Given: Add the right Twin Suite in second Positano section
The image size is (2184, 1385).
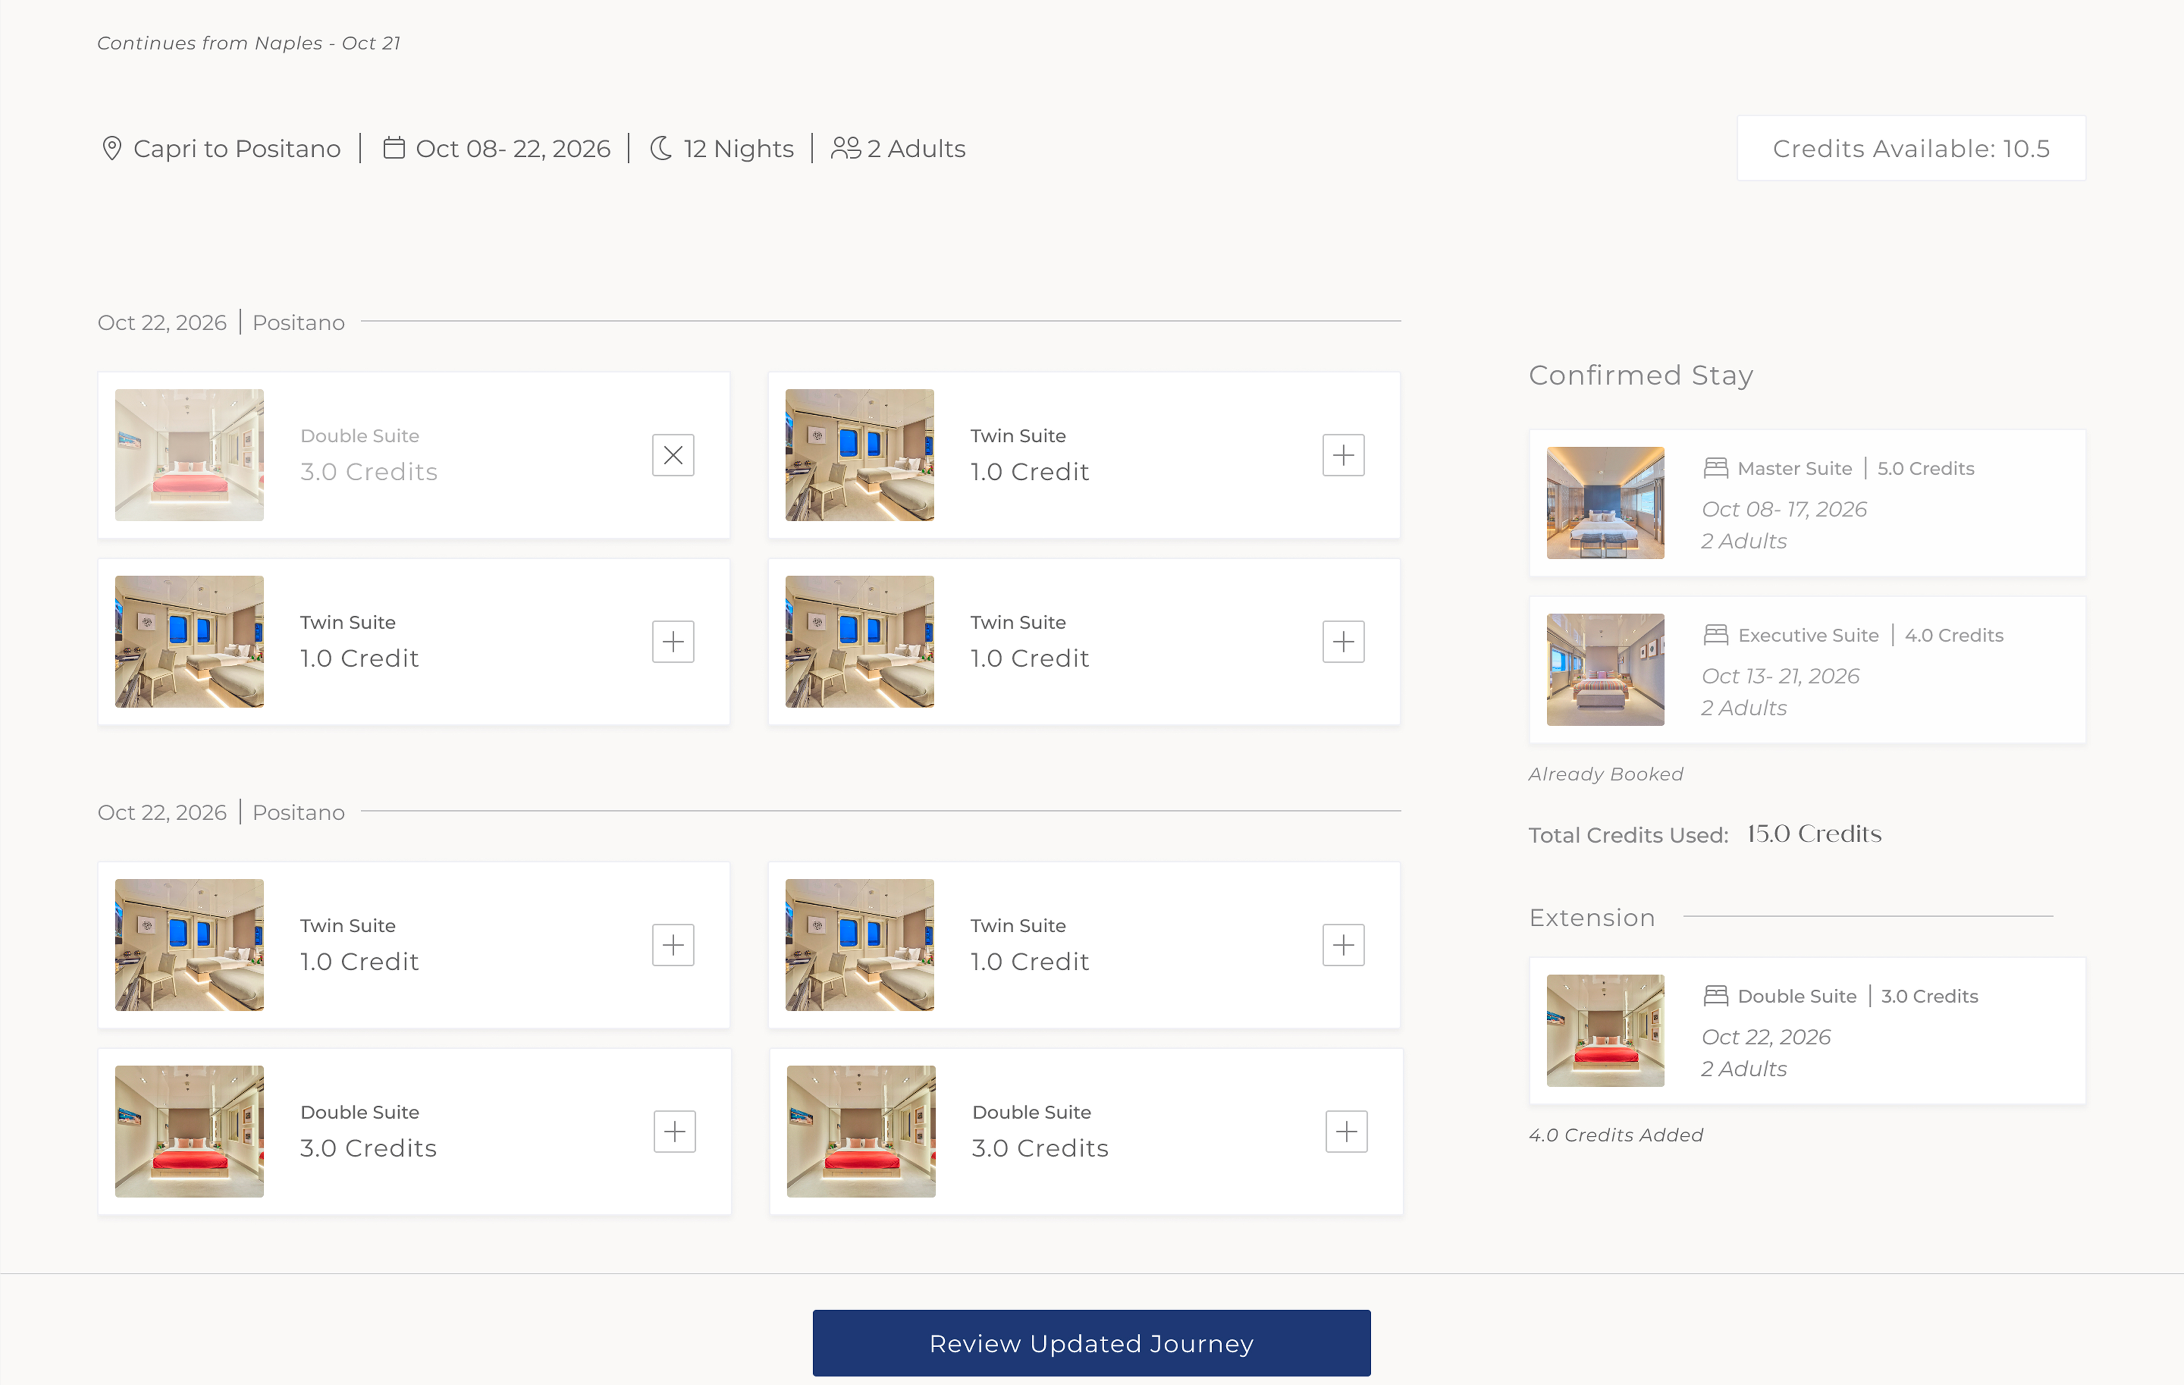Looking at the screenshot, I should (x=1343, y=945).
